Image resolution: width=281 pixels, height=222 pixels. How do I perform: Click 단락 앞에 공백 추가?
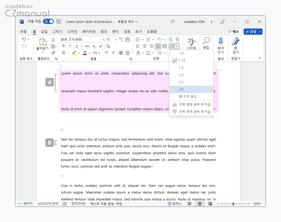click(x=191, y=105)
